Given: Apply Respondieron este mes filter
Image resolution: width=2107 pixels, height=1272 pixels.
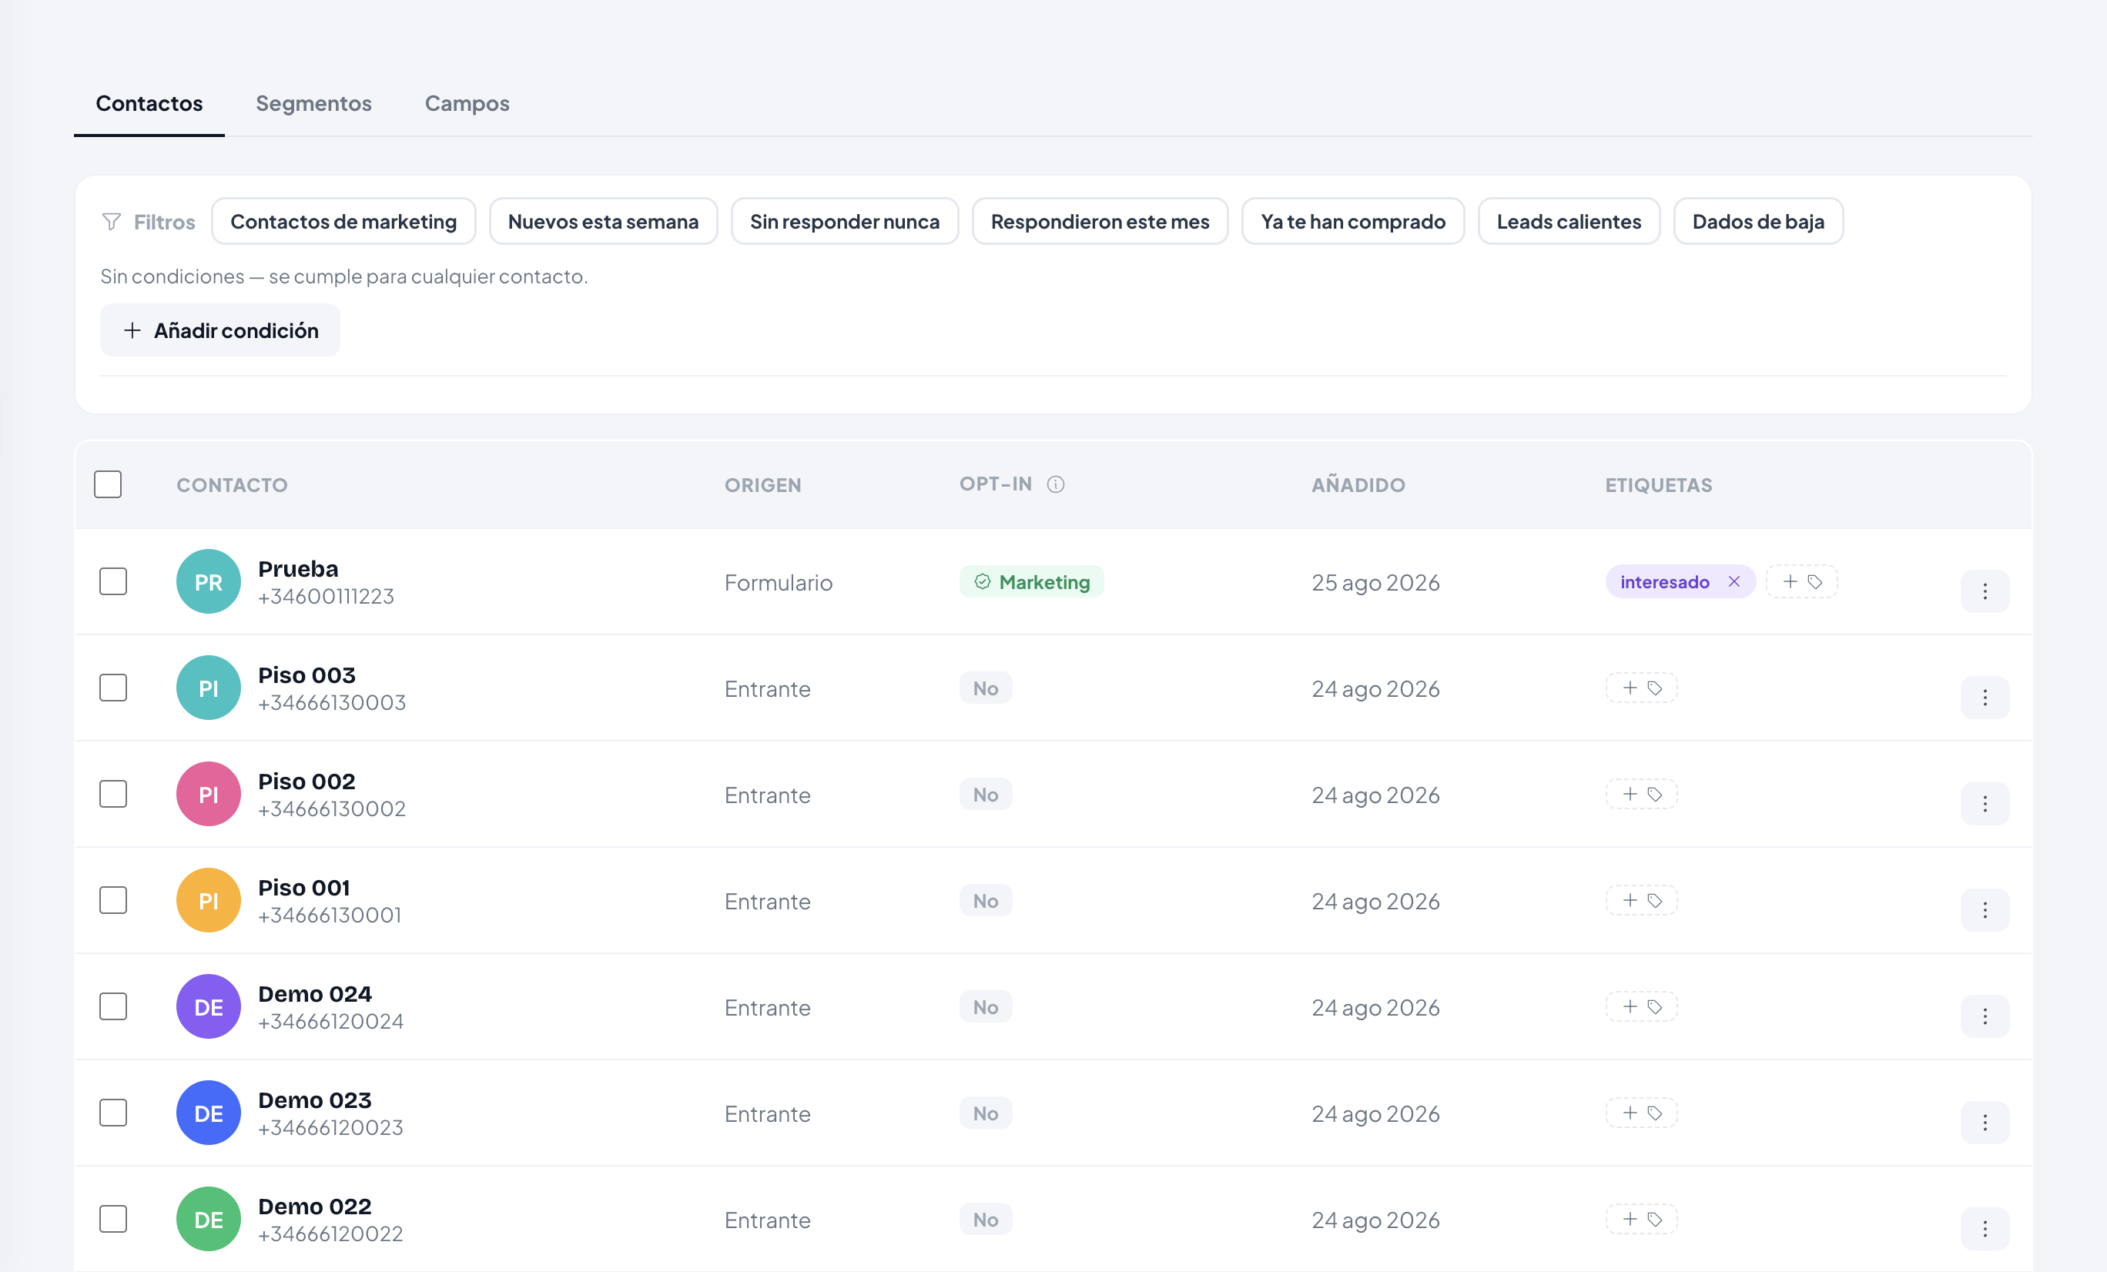Looking at the screenshot, I should coord(1100,222).
